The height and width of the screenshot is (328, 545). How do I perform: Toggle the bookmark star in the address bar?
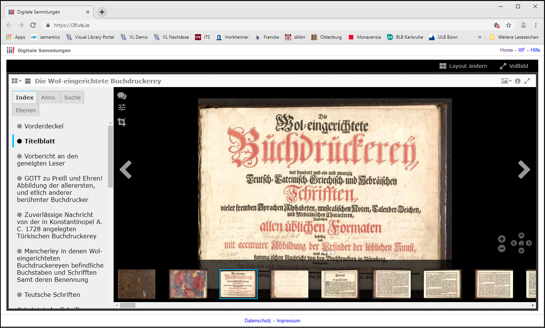point(509,25)
